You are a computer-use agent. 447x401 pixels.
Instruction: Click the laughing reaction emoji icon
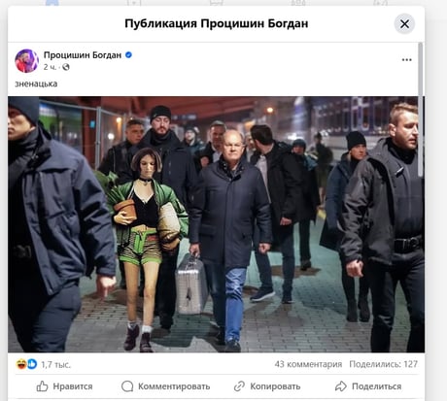tap(21, 364)
